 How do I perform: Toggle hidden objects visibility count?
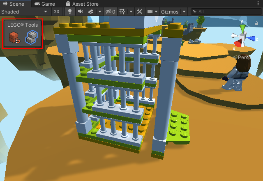(110, 12)
